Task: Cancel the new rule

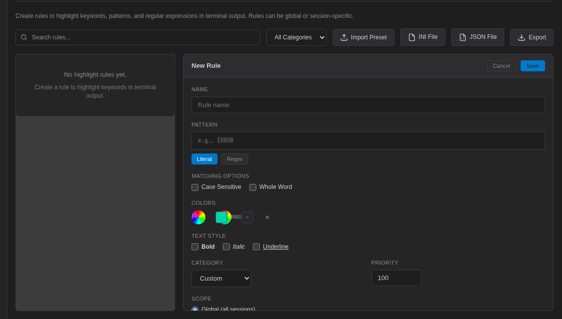Action: tap(501, 66)
